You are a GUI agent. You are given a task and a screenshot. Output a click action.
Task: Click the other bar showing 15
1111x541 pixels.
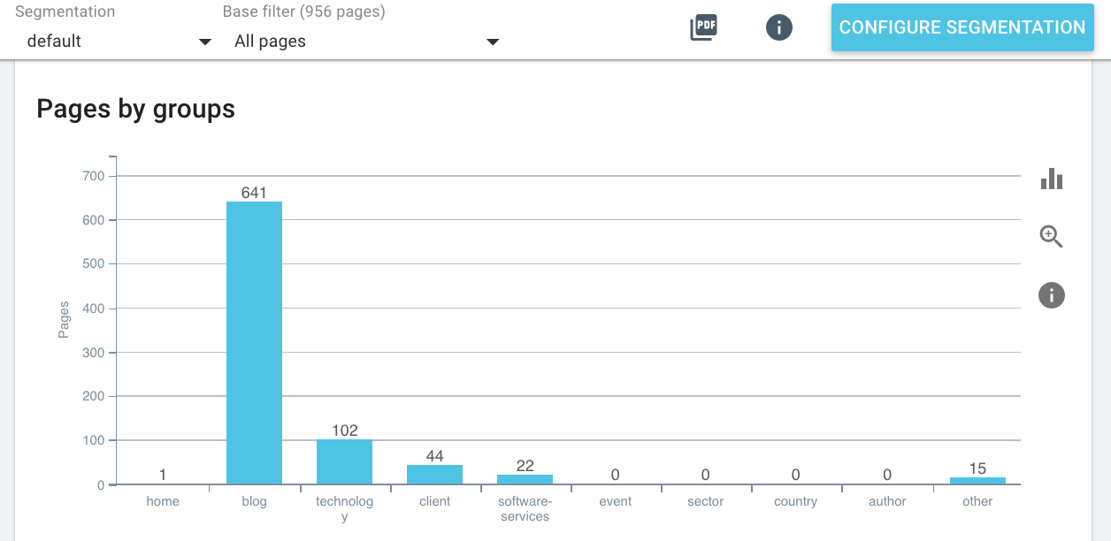point(977,481)
